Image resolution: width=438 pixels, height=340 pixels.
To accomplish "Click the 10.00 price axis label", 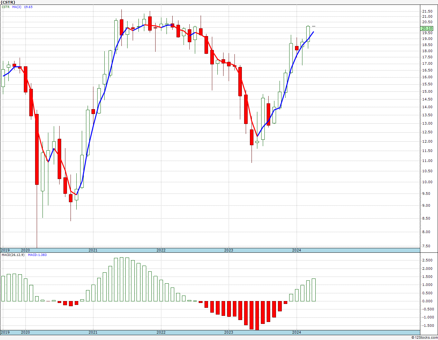I will point(427,182).
